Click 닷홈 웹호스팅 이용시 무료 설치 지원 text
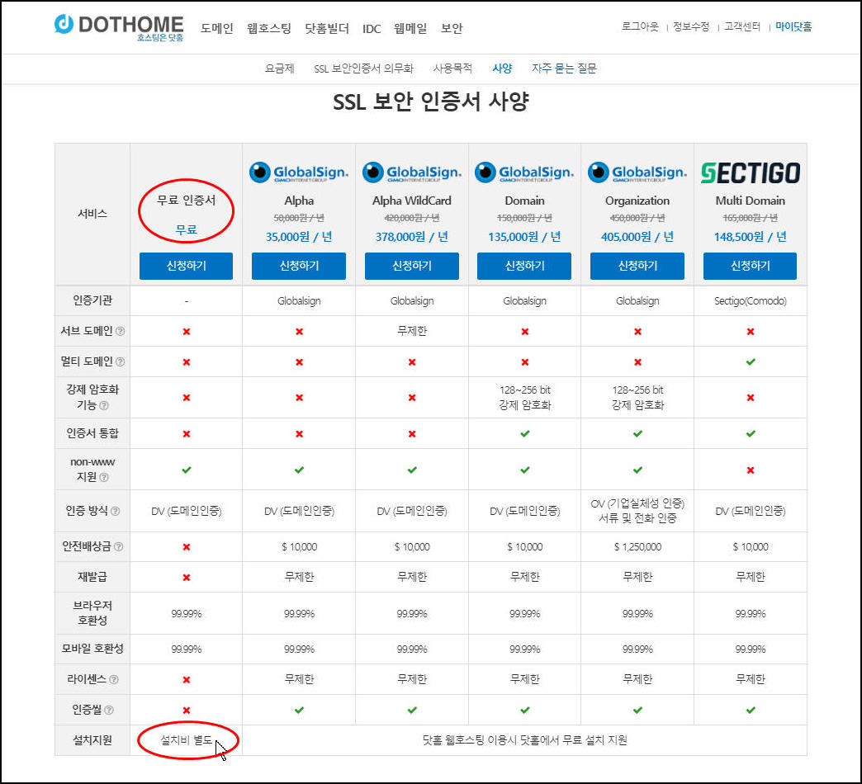This screenshot has width=862, height=784. pos(524,740)
